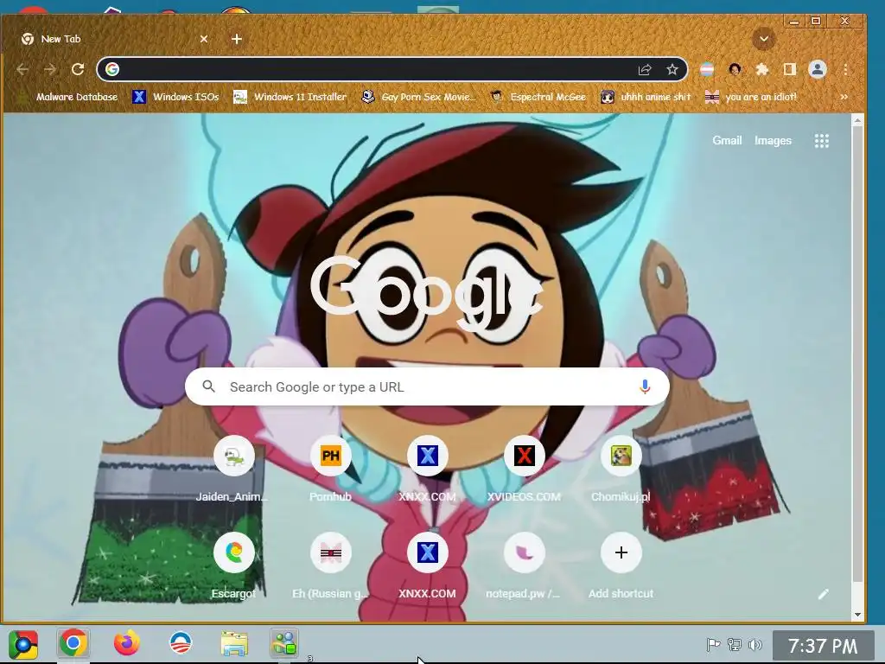The width and height of the screenshot is (885, 664).
Task: Open a new tab with plus button
Action: point(237,39)
